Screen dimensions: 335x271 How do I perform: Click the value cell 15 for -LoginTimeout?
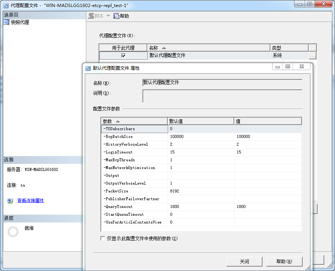click(x=268, y=152)
